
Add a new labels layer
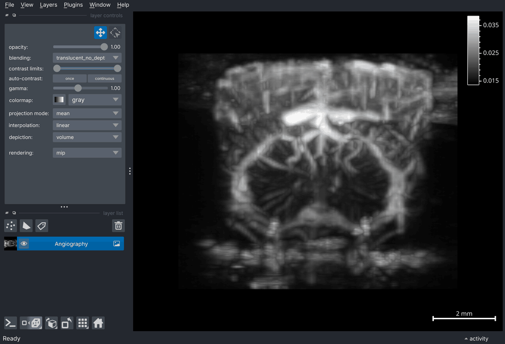coord(41,226)
